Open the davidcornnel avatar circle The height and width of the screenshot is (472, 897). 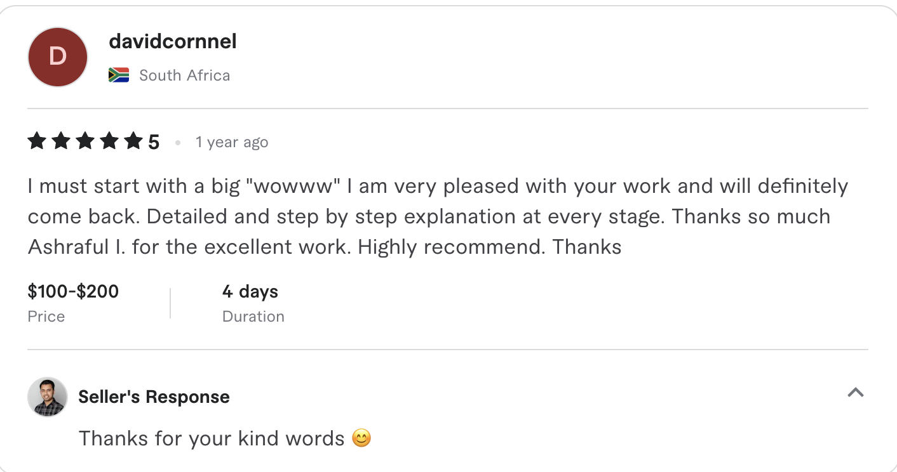[x=57, y=57]
